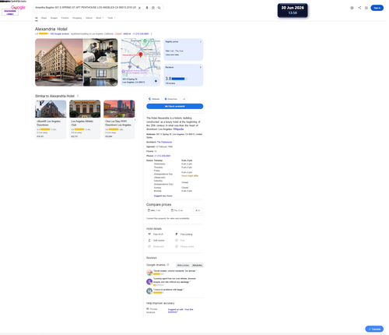Screen dimensions: 389x335
Task: Open the hotel bedroom interior photo
Action: [x=100, y=51]
